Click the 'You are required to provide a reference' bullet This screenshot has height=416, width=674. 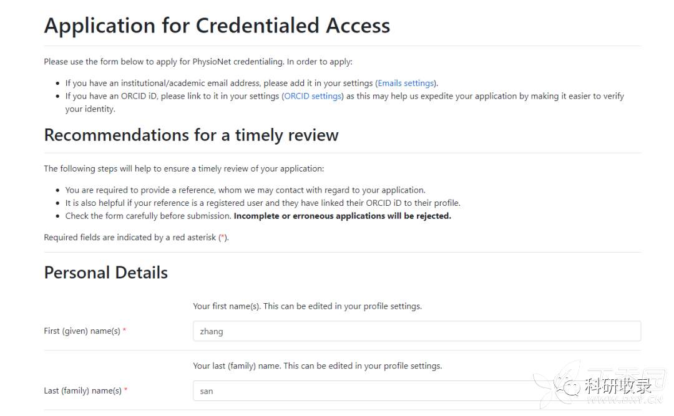[245, 190]
